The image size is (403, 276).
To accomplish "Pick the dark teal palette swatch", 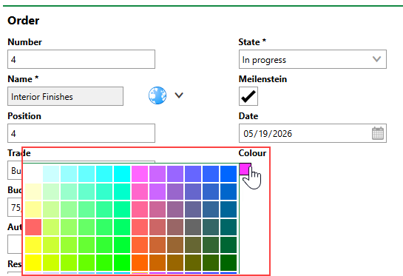I will tap(228, 227).
